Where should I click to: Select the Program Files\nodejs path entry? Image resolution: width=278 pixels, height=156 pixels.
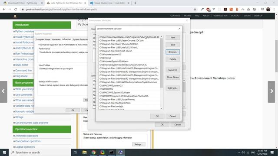coord(129,107)
